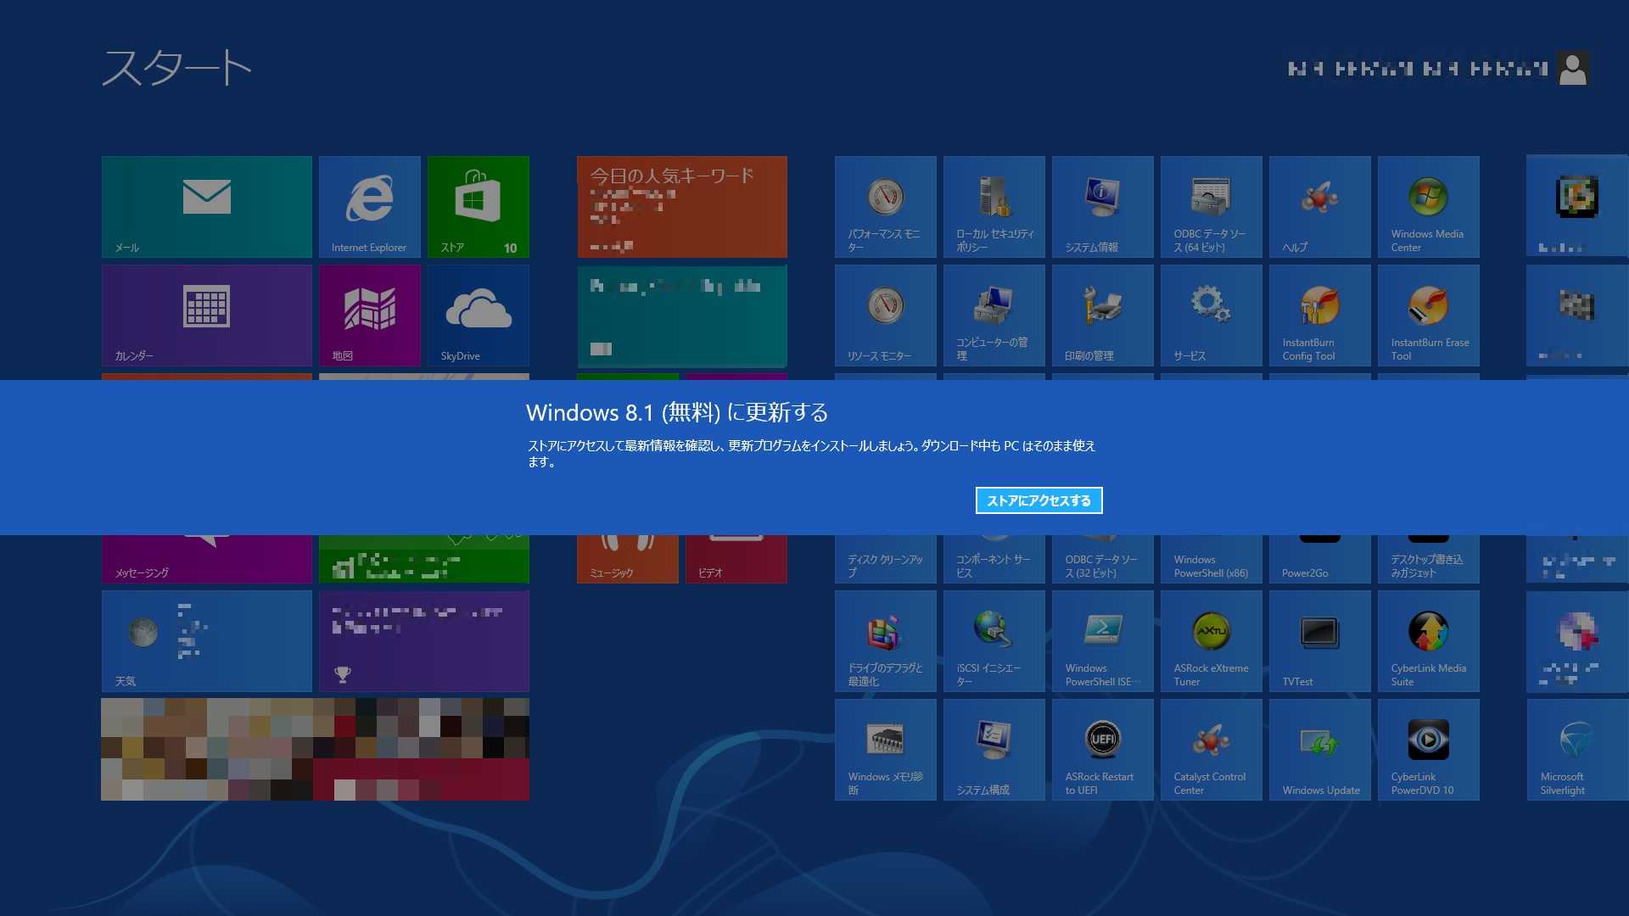Click ストアにアクセスする button in update banner
Screen dimensions: 1629x916
[1038, 500]
